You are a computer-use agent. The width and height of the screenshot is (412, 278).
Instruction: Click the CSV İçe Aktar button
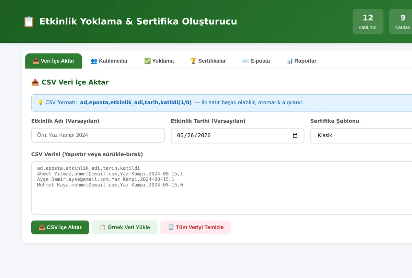60,227
